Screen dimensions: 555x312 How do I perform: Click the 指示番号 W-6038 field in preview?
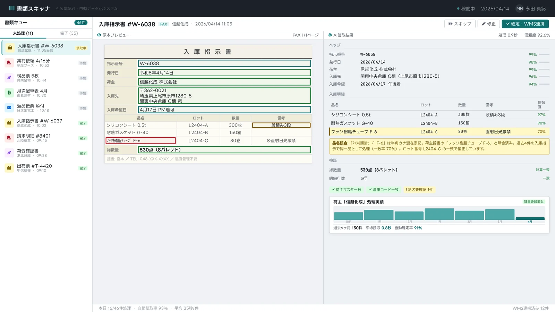point(224,63)
